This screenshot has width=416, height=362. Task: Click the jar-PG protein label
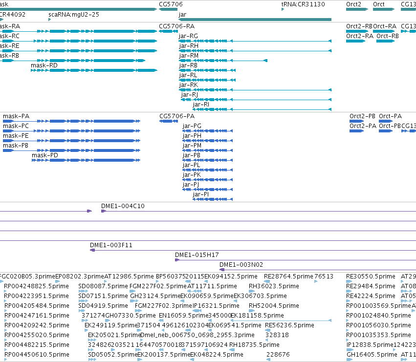[x=192, y=126]
